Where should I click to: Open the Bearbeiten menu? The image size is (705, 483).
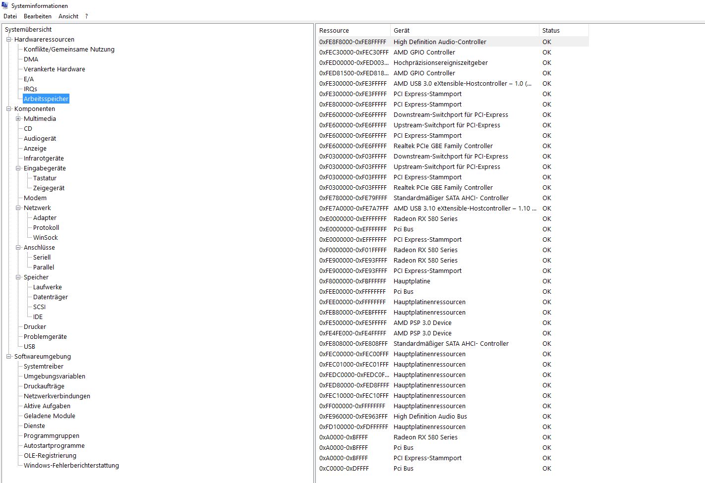pyautogui.click(x=38, y=16)
